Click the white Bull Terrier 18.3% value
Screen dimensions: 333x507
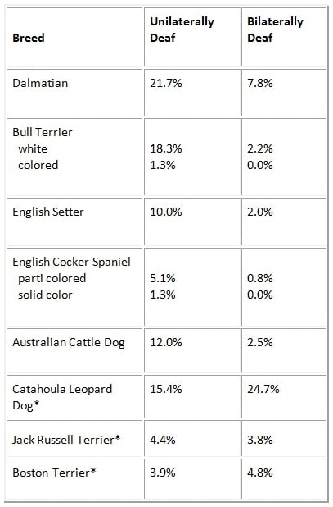point(166,148)
